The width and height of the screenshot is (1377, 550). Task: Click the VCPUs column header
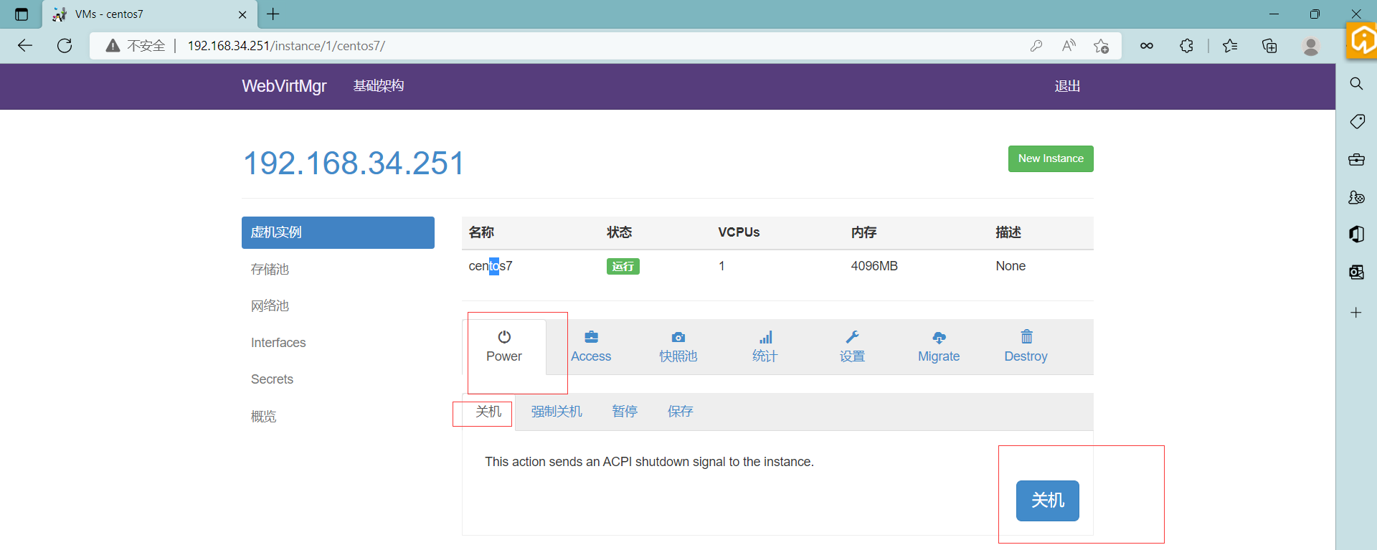tap(739, 232)
